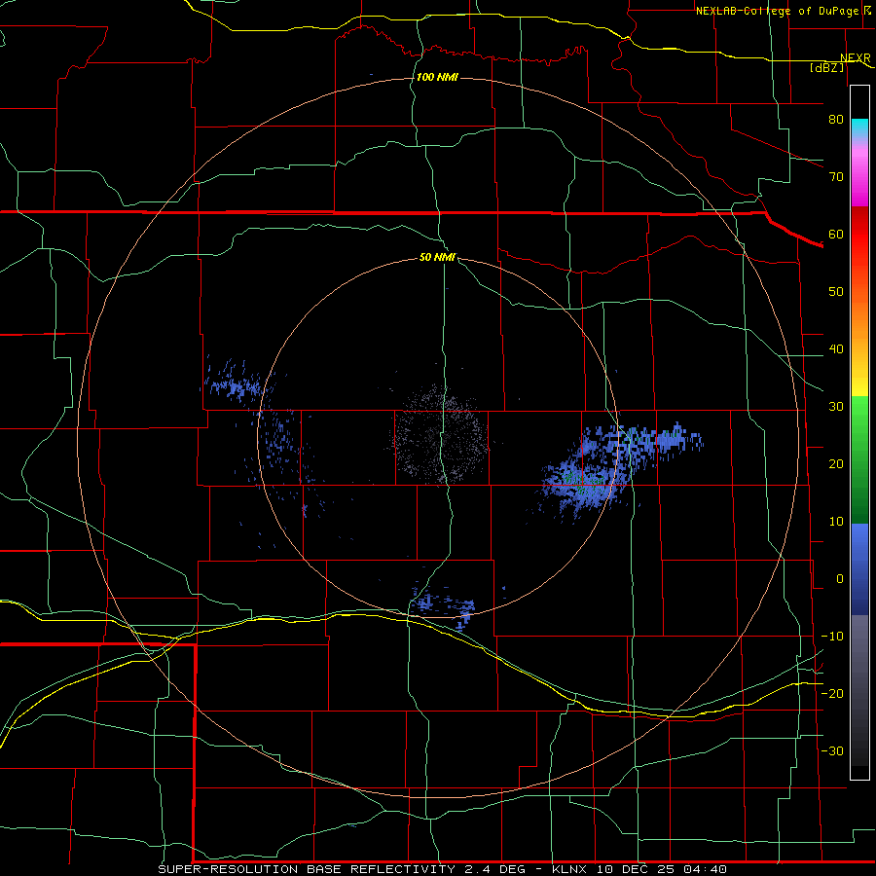Click the SUPER-RESOLUTION BASE REFLECTIVITY caption text

306,869
